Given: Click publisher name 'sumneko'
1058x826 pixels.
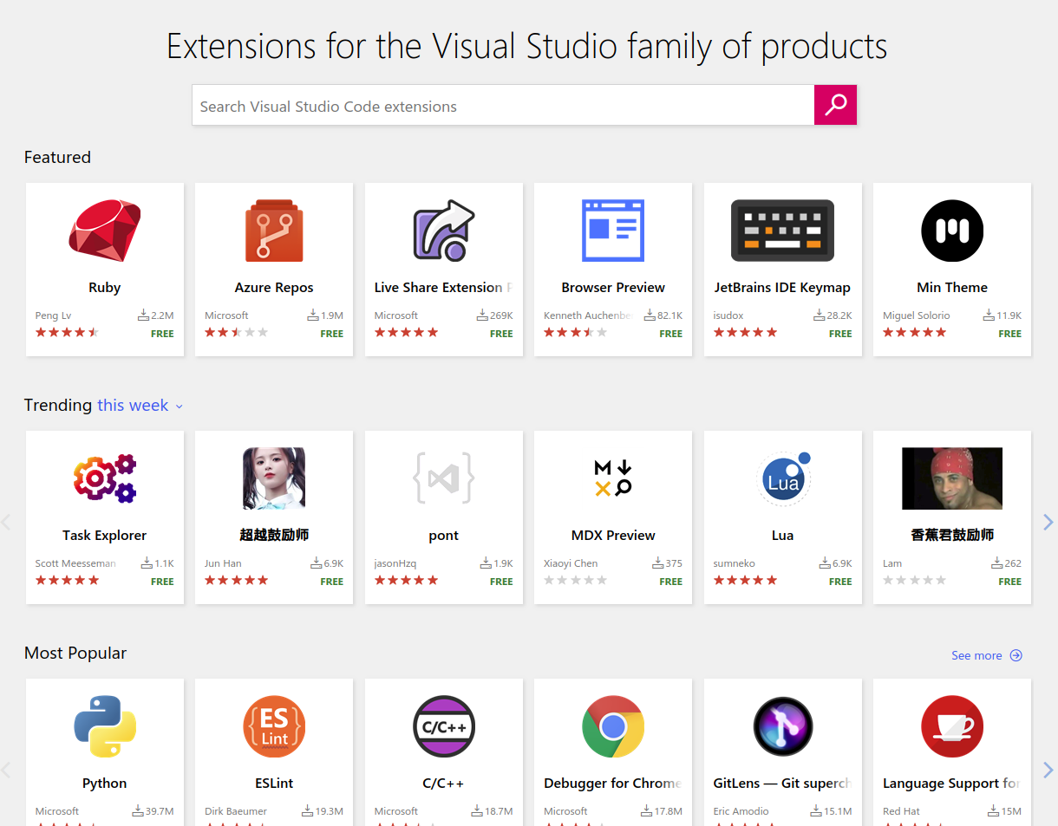Looking at the screenshot, I should (x=735, y=563).
